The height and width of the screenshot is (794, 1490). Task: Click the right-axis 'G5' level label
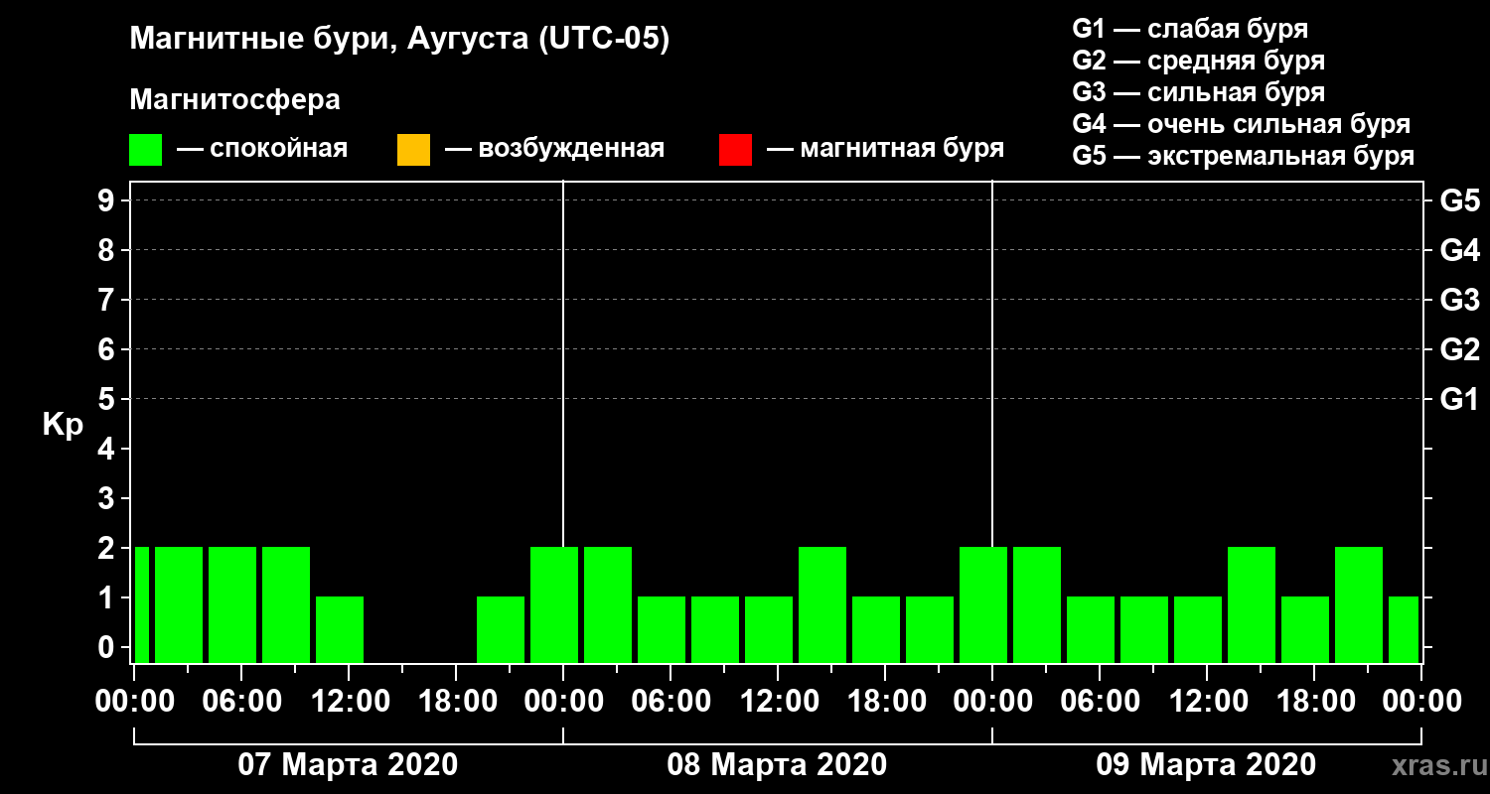pyautogui.click(x=1459, y=200)
